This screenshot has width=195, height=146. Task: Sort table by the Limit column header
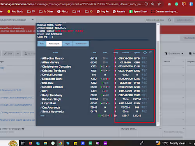(94, 53)
